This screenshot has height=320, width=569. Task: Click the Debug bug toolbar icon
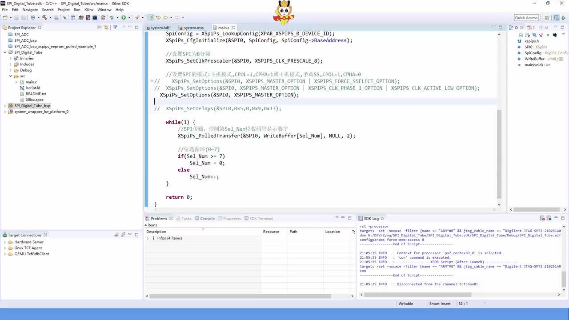(112, 18)
